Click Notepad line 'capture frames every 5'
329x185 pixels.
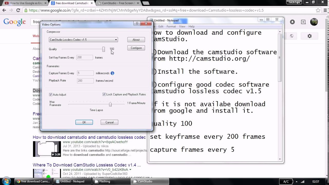(x=192, y=150)
